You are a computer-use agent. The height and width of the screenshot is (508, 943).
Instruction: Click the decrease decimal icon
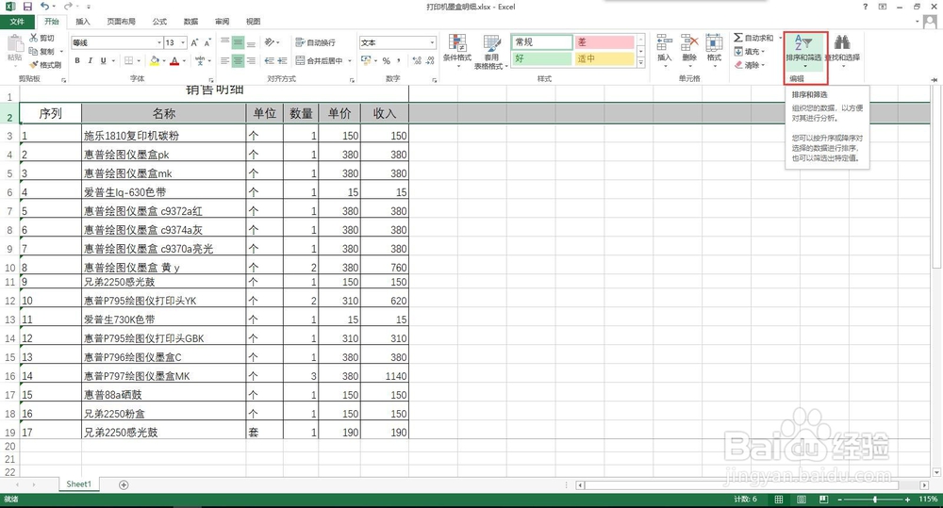click(430, 60)
